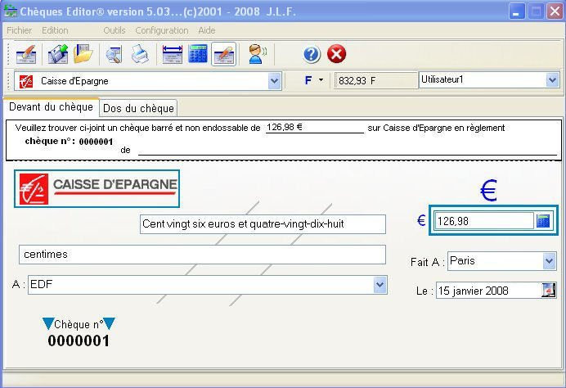Viewport: 566px width, 388px height.
Task: Click the red X quit icon
Action: 336,54
